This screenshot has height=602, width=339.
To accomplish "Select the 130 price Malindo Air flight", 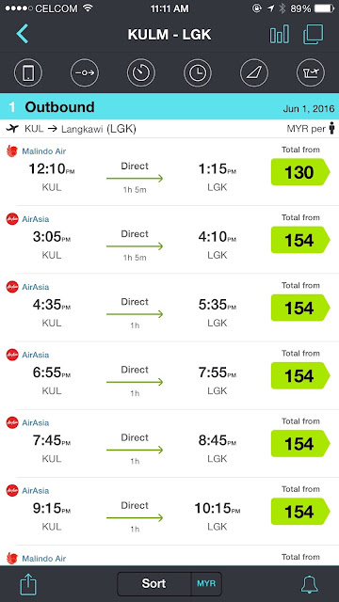I will [300, 172].
